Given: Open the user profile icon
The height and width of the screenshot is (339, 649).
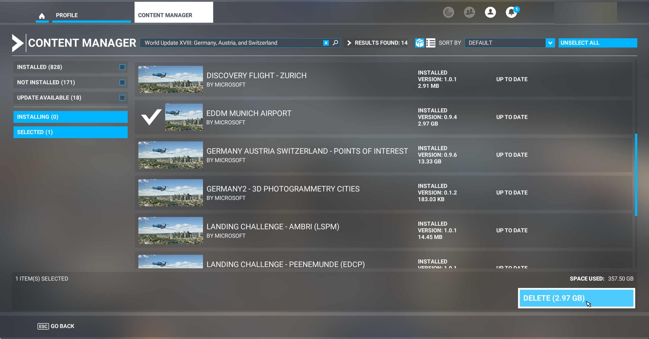Looking at the screenshot, I should click(x=490, y=12).
